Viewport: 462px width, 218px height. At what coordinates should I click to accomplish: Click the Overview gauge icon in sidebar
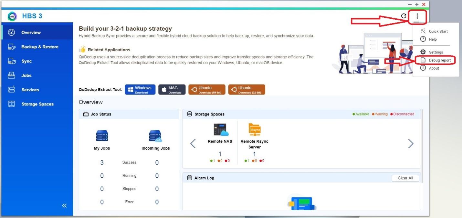coord(12,33)
